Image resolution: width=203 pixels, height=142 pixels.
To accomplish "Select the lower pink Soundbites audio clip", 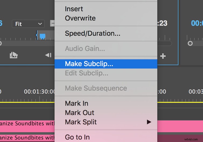I will tap(27, 138).
